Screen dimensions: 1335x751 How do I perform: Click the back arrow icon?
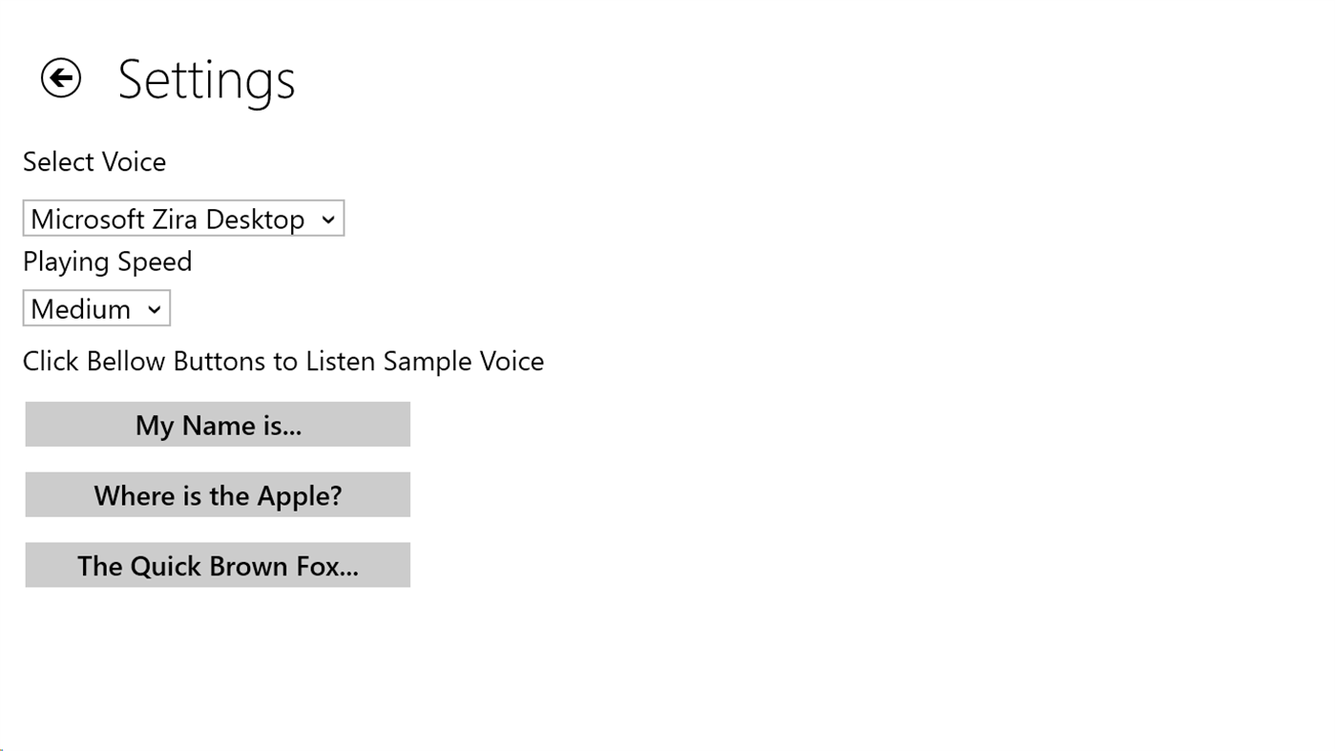click(61, 78)
